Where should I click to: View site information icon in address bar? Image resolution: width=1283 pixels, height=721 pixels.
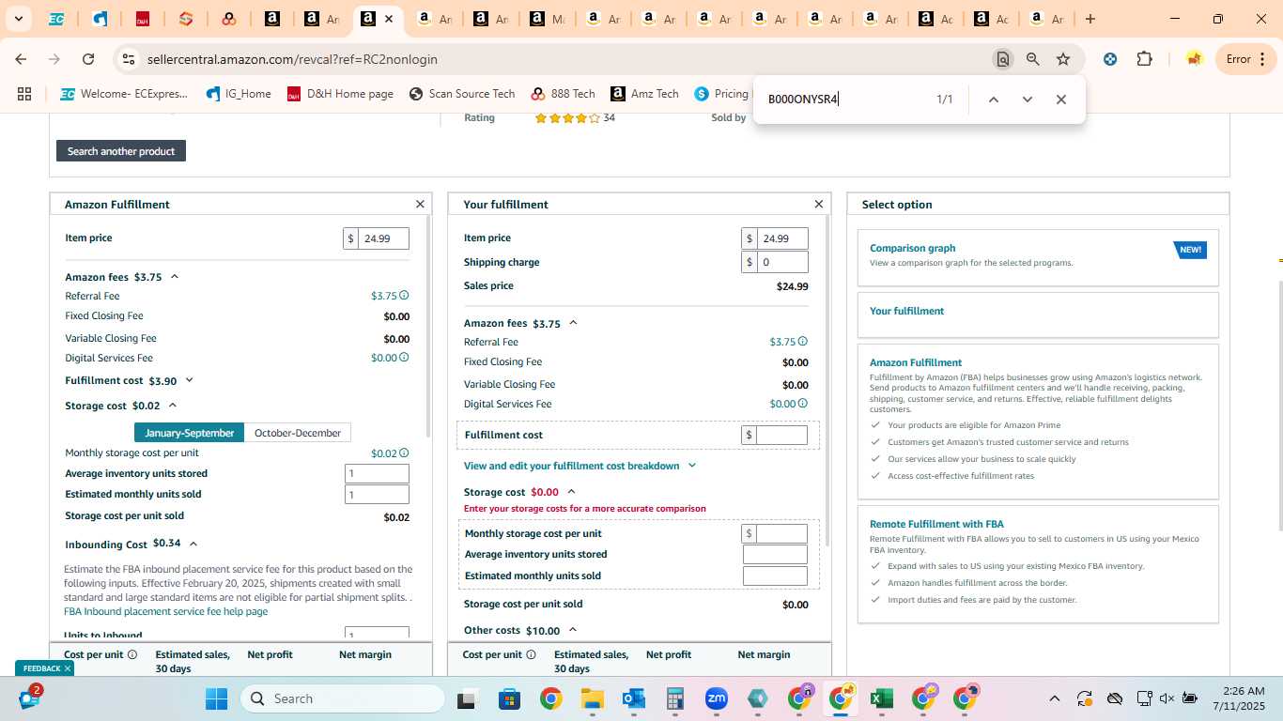[129, 59]
